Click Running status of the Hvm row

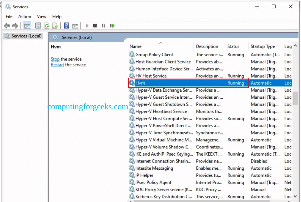236,83
